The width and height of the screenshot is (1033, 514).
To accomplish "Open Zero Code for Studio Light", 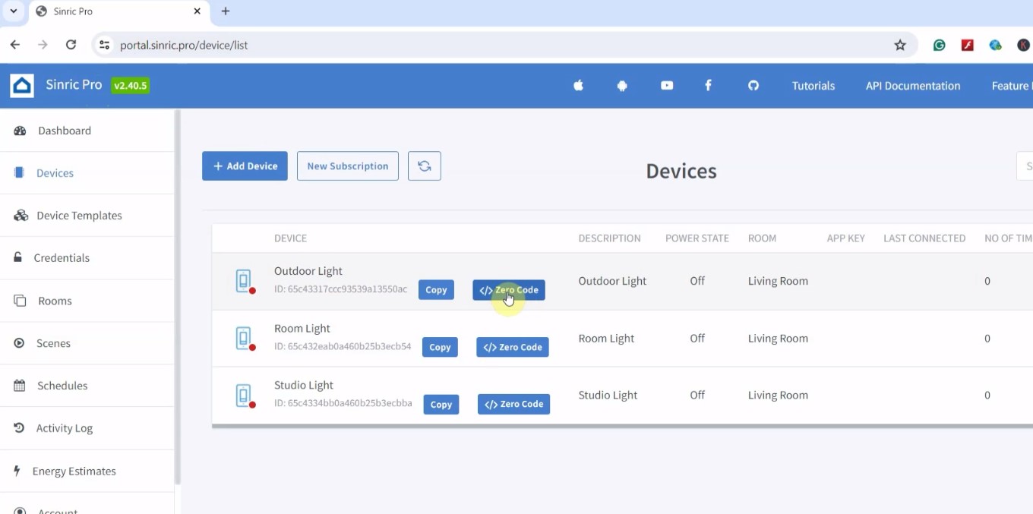I will click(x=513, y=405).
